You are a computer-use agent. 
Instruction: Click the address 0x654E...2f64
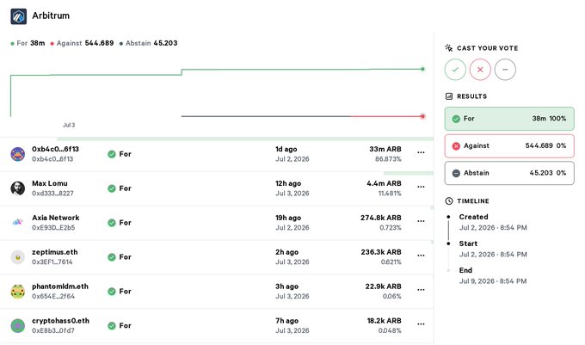pyautogui.click(x=53, y=297)
